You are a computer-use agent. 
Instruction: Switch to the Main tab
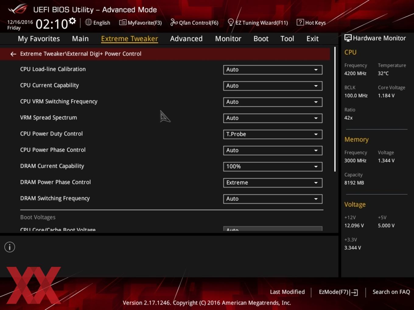pos(80,39)
